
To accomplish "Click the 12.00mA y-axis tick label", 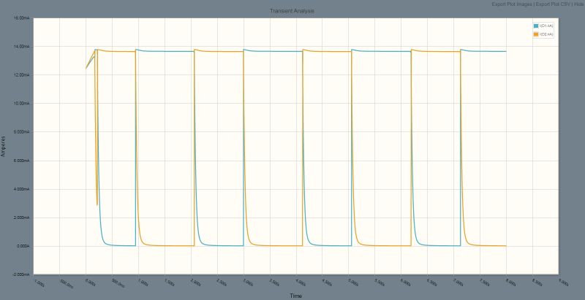I will [23, 74].
